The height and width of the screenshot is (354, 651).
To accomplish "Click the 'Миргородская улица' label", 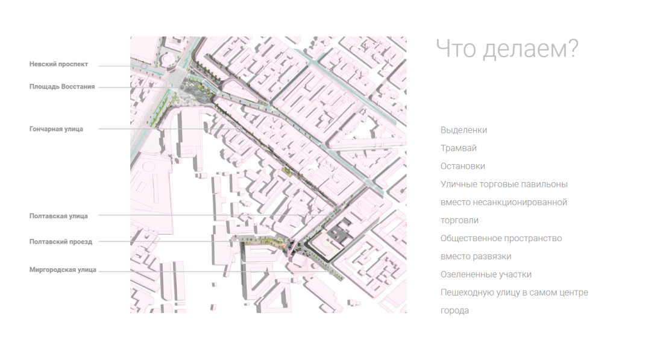I will pos(63,270).
